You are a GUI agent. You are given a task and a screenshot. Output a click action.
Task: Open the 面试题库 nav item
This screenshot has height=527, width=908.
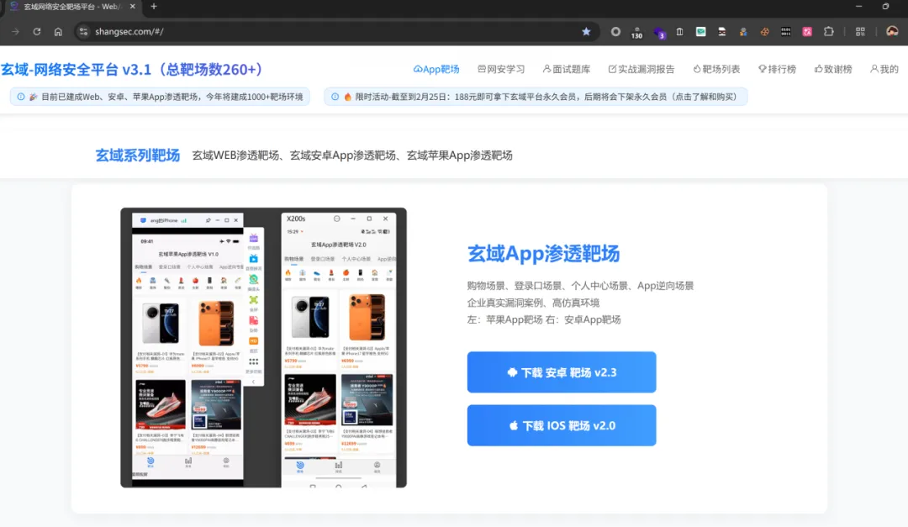pos(567,69)
